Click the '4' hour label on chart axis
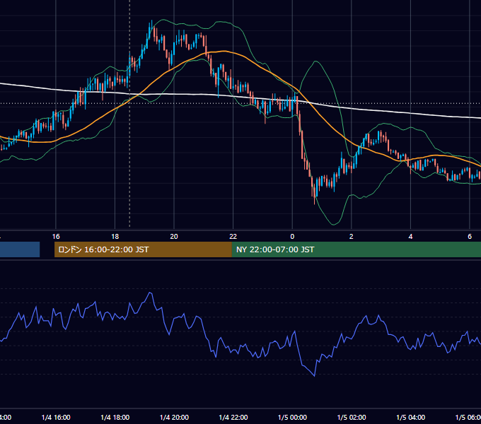Viewport: 481px width, 424px height. pyautogui.click(x=410, y=237)
